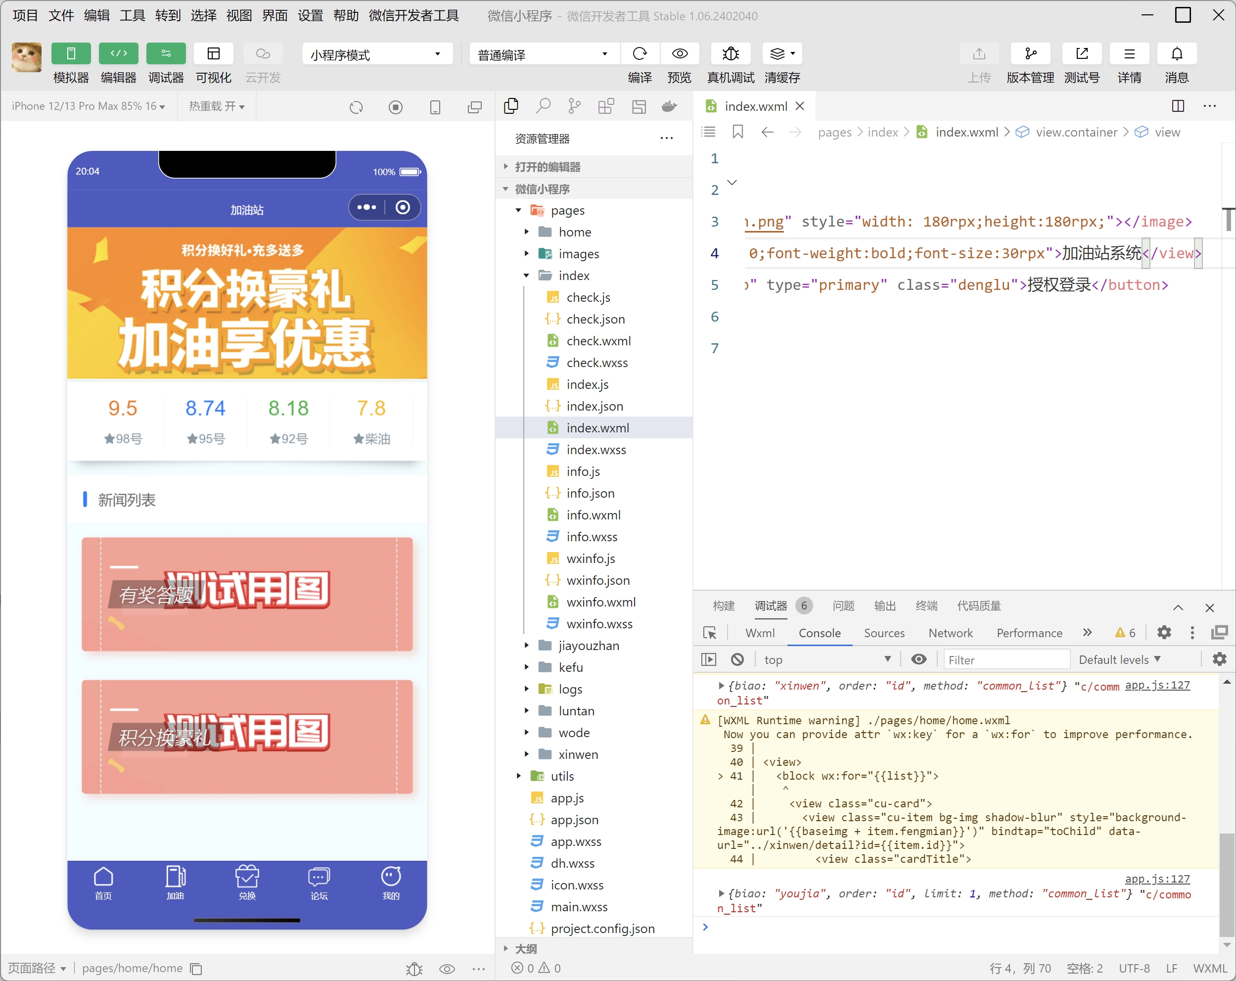Toggle the visualization panel button
Screen dimensions: 1236x981
pyautogui.click(x=213, y=54)
